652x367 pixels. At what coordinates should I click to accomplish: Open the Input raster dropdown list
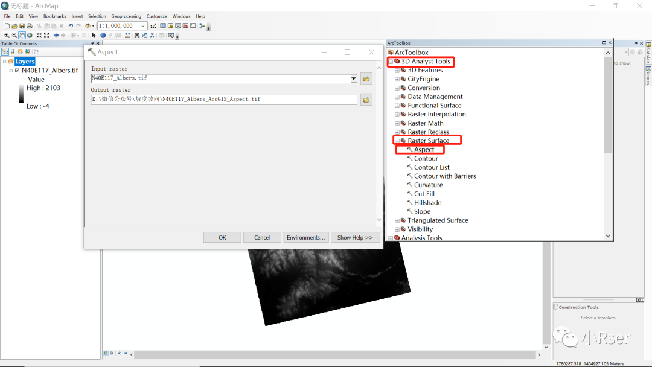coord(353,78)
